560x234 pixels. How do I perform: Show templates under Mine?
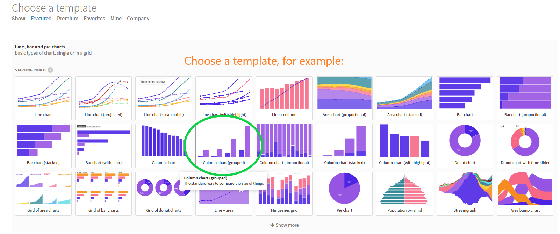[x=116, y=19]
